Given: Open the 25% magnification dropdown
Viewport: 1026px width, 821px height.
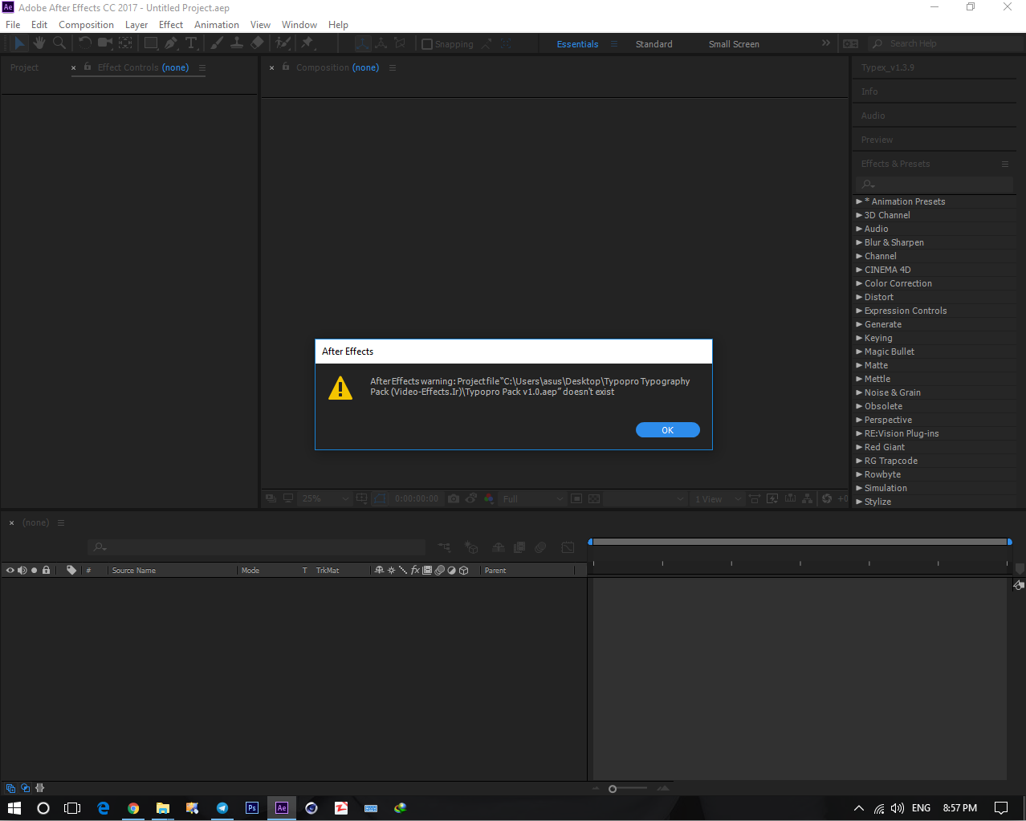Looking at the screenshot, I should click(x=324, y=498).
